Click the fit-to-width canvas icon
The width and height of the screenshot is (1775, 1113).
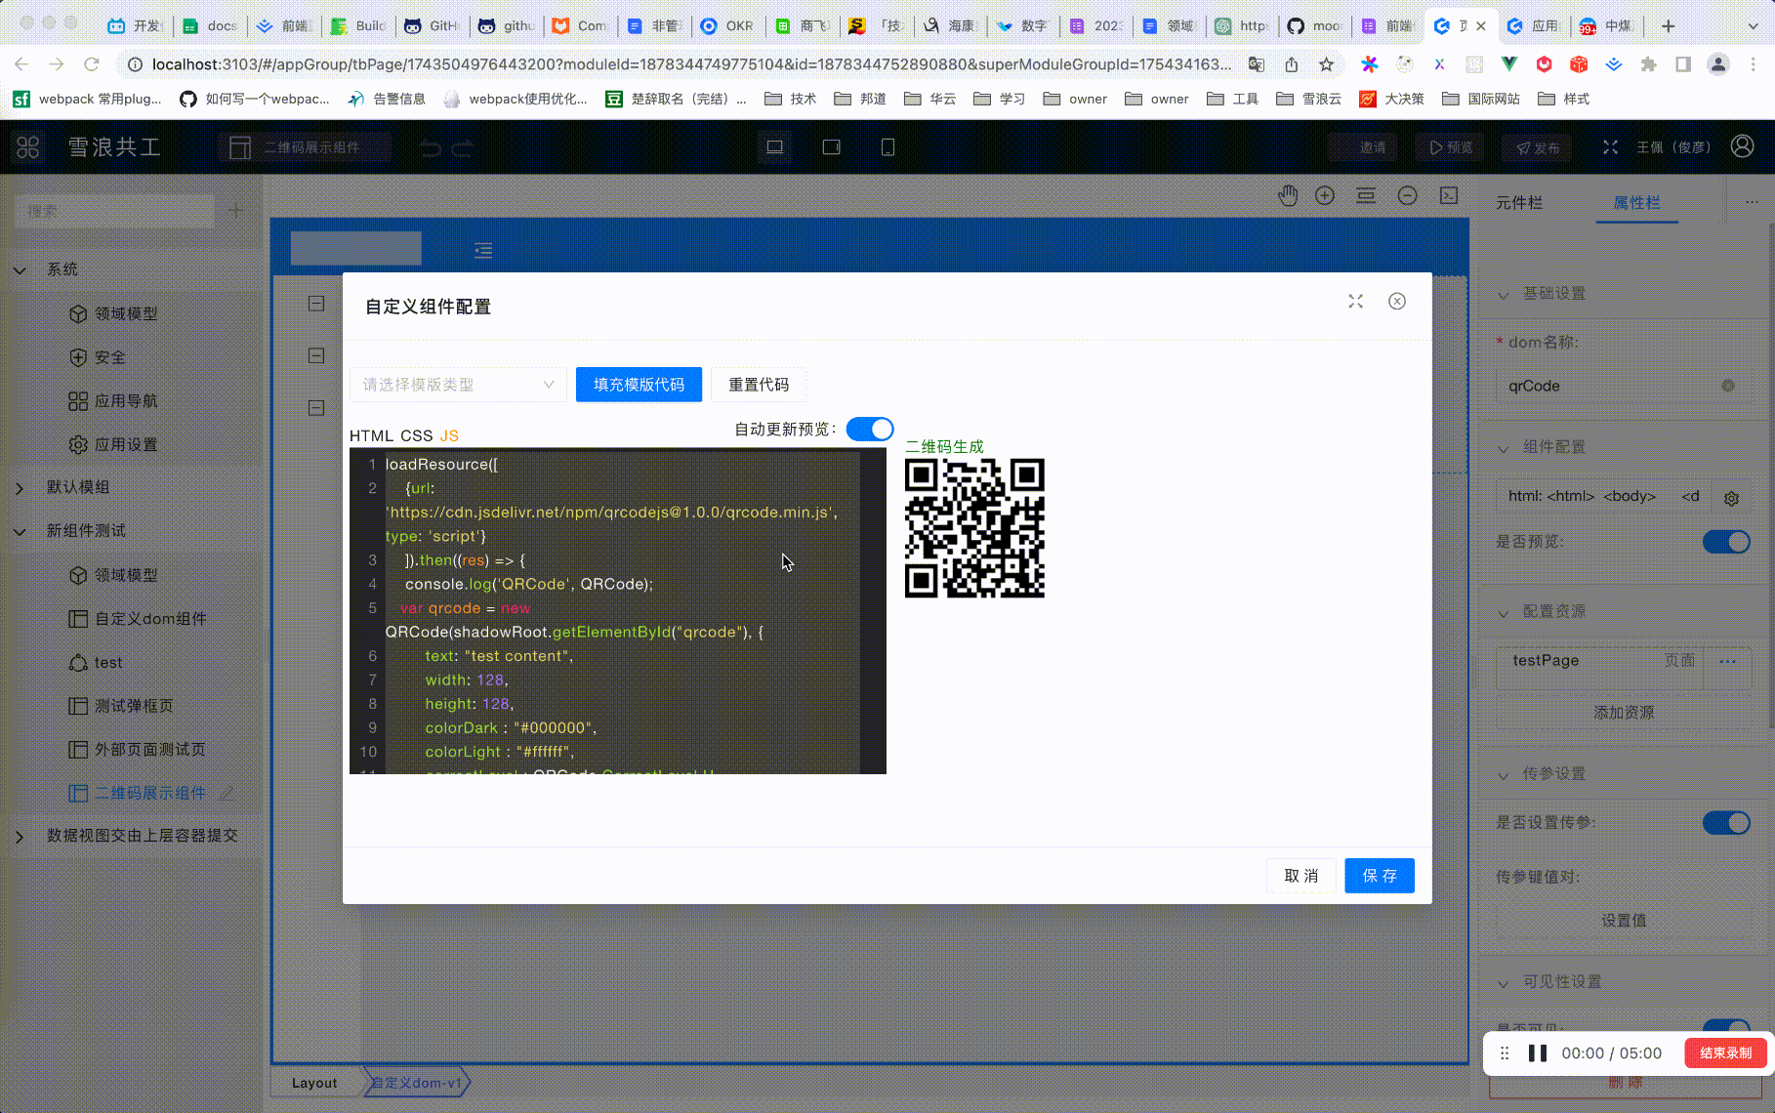pyautogui.click(x=1366, y=195)
